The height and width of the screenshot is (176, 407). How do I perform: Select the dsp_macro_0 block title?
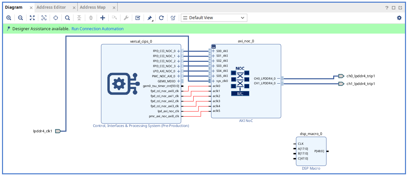coord(311,134)
